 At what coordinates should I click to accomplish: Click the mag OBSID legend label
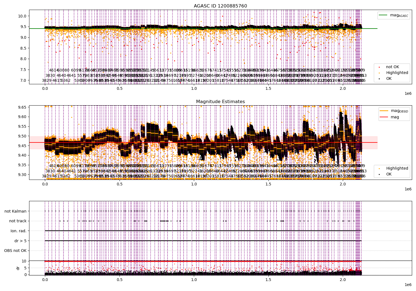coord(400,111)
